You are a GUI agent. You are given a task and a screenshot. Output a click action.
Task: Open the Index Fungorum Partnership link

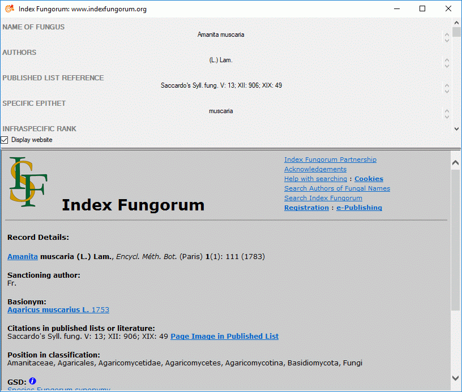pyautogui.click(x=330, y=160)
